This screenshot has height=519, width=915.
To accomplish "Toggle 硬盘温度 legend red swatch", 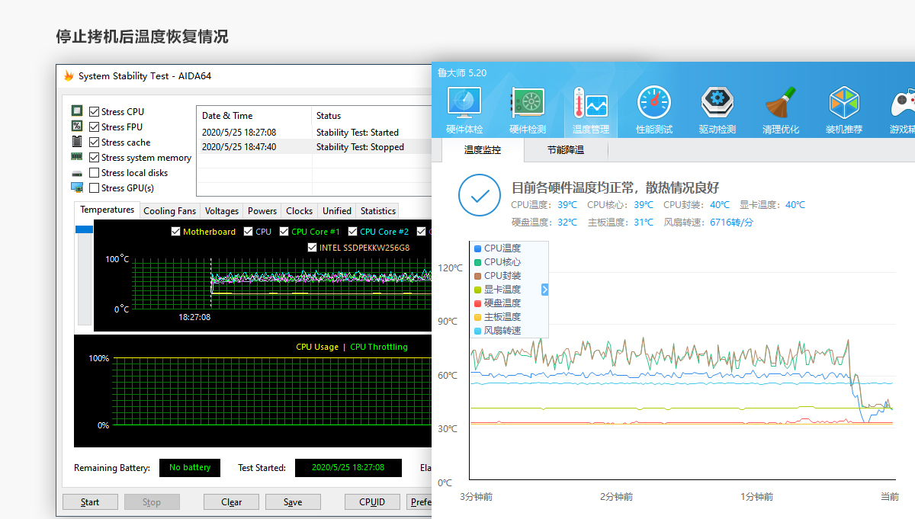I will click(x=477, y=303).
